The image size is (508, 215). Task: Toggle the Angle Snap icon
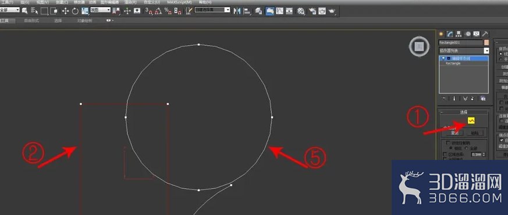(158, 11)
